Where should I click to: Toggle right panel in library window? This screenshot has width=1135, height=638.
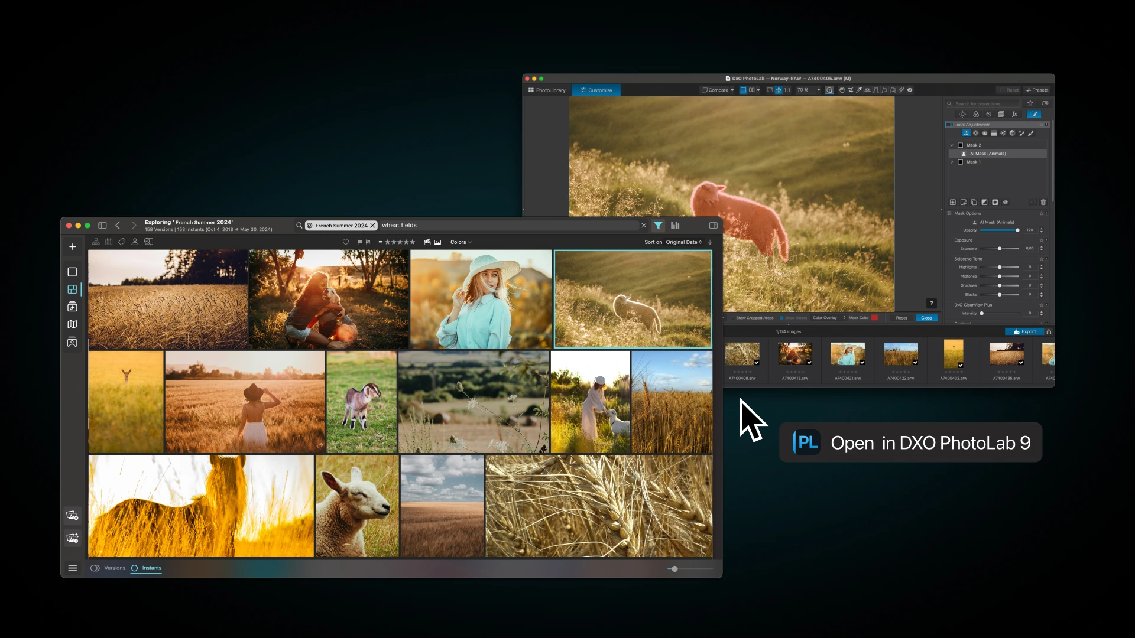(x=714, y=225)
